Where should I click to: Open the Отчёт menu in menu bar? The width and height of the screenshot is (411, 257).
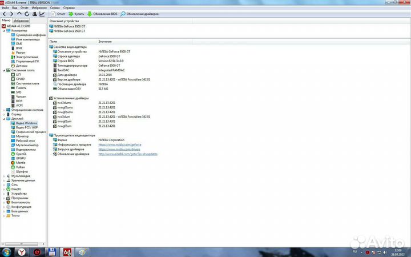click(25, 8)
